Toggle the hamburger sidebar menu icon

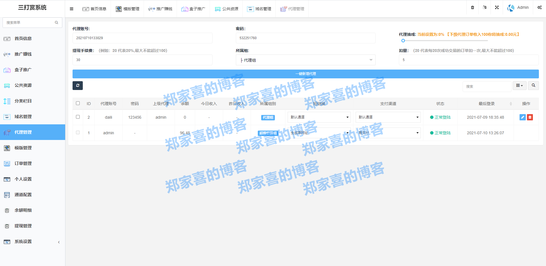click(71, 9)
